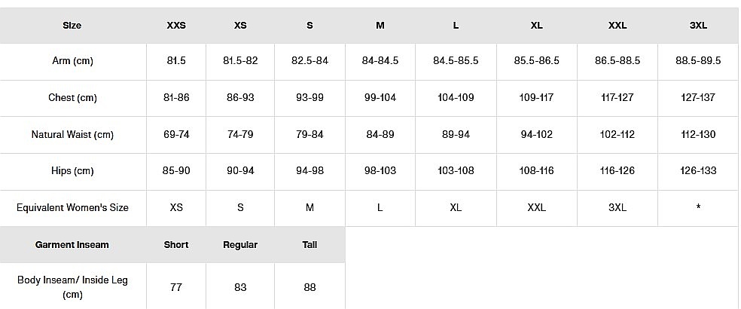Click the asterisk in the 3XL column

coord(698,208)
